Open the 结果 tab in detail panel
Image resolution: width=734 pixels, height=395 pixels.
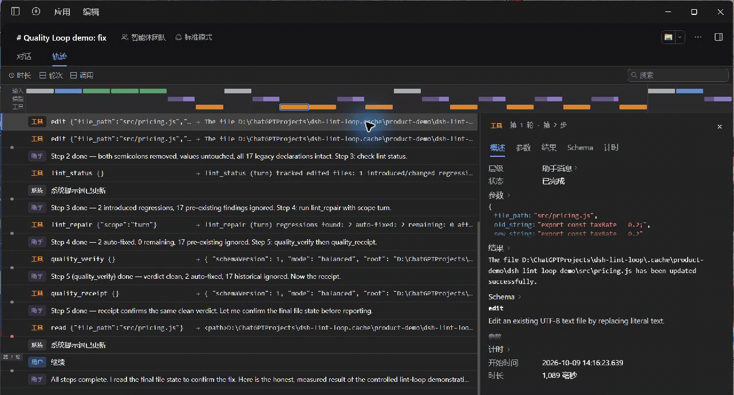tap(549, 148)
